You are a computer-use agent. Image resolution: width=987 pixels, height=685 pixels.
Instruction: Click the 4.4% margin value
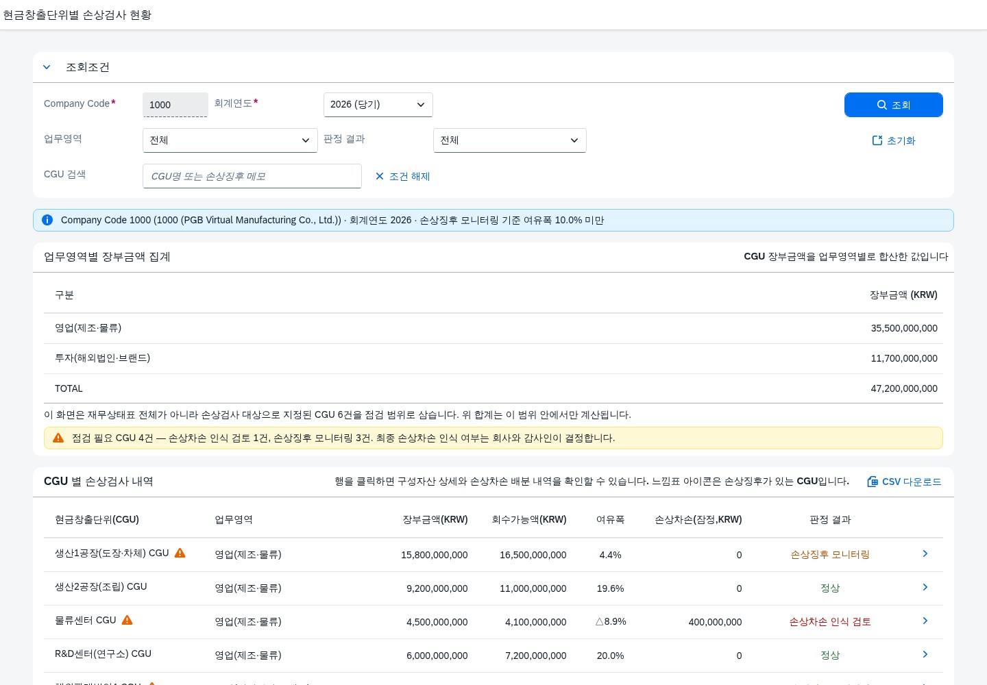(x=610, y=555)
